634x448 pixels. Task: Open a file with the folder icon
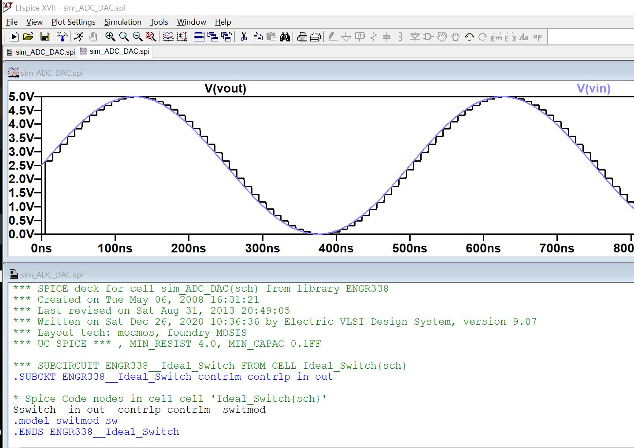coord(28,37)
